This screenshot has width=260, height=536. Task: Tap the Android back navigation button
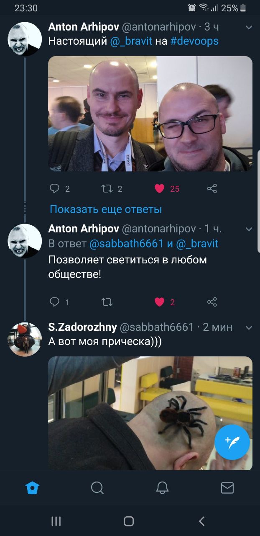pos(202,521)
